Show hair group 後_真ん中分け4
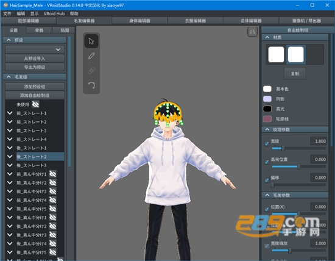 53,243
